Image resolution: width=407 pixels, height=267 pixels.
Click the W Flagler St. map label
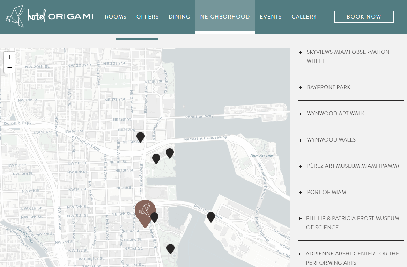[91, 259]
